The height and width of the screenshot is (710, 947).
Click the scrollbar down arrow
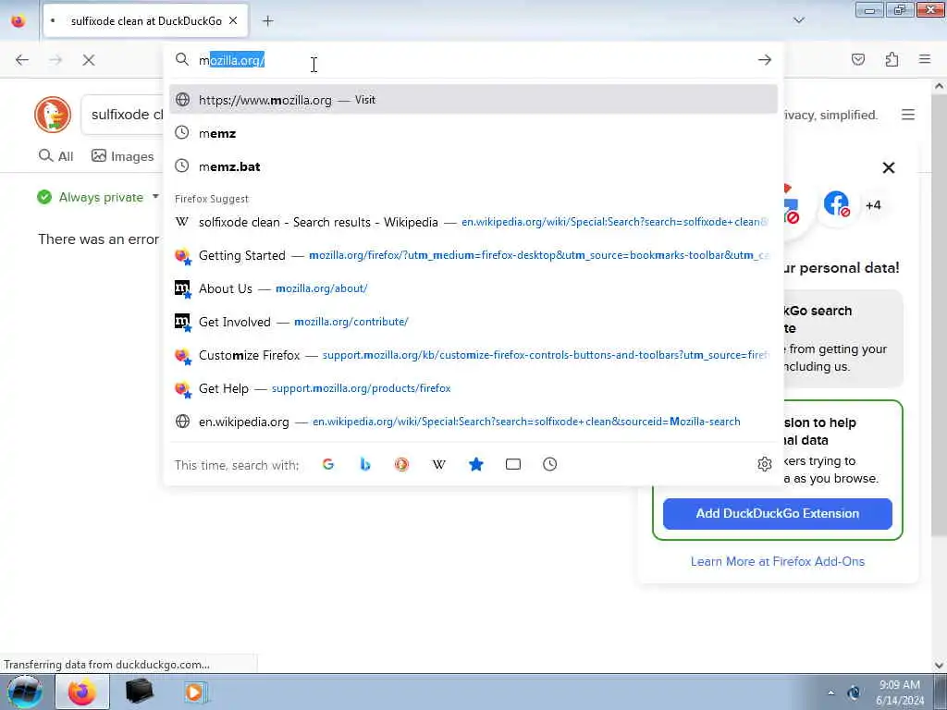coord(940,665)
